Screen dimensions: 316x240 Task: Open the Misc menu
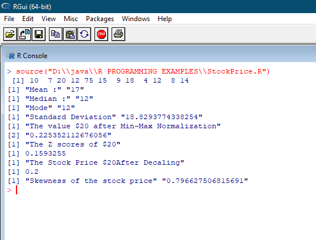pos(71,19)
